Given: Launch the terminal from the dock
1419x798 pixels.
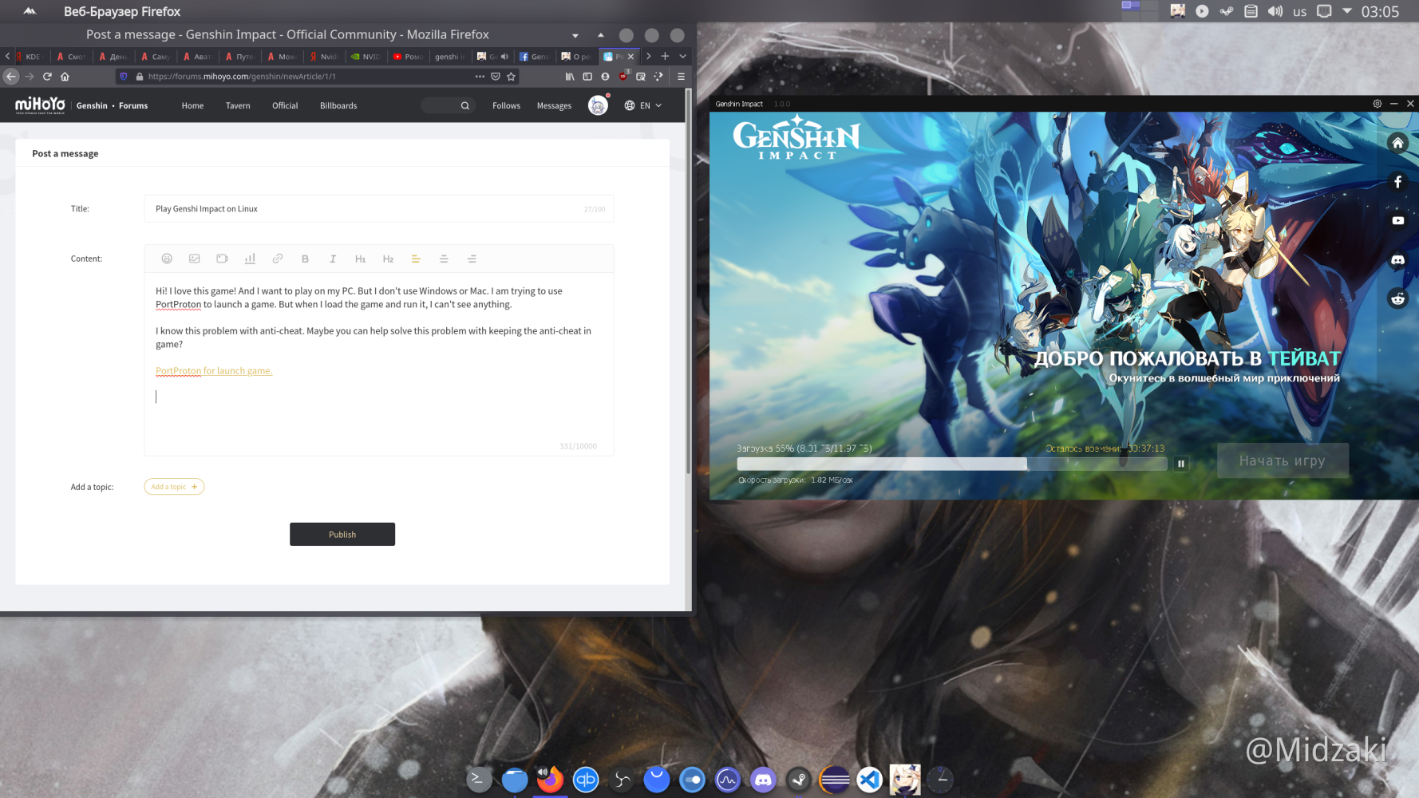Looking at the screenshot, I should click(479, 779).
